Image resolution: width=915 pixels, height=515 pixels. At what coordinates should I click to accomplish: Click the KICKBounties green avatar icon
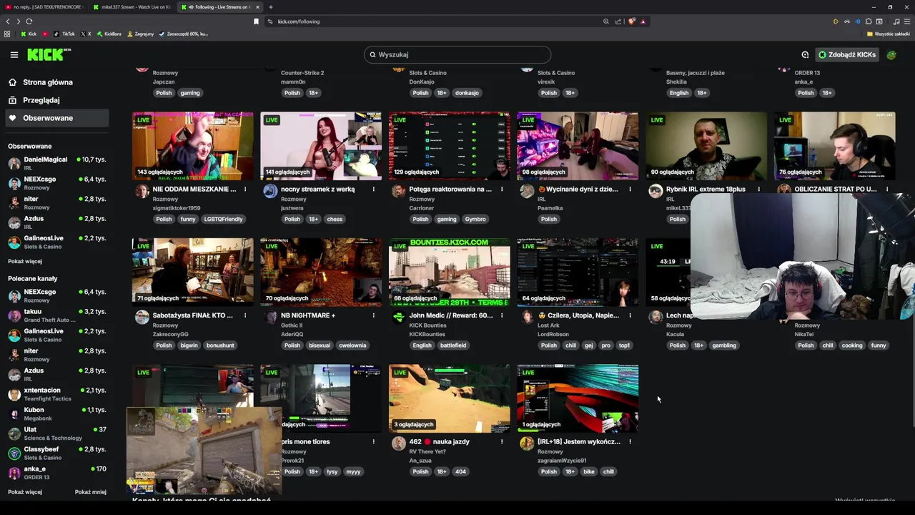point(398,317)
